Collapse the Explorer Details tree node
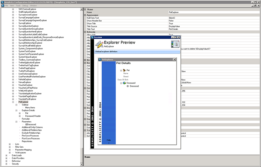This screenshot has height=167, width=261. tap(16, 110)
